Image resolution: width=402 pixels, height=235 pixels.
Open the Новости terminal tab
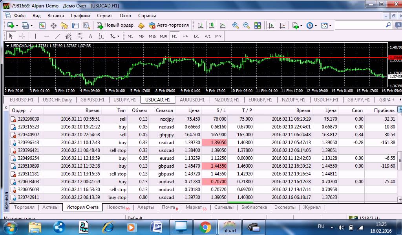pos(118,207)
